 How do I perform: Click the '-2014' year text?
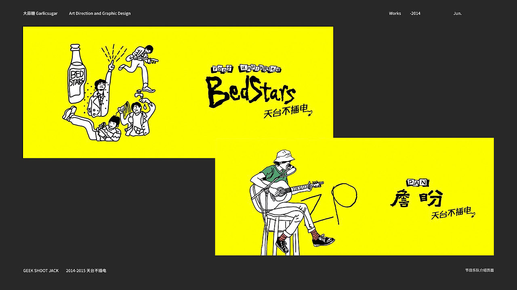pos(415,13)
